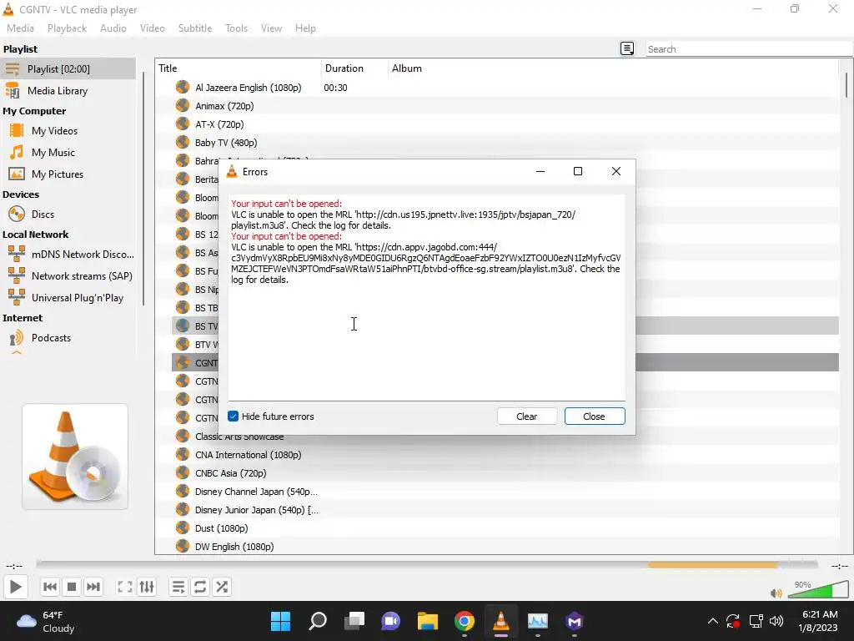Select Podcasts under Internet
The height and width of the screenshot is (641, 854).
point(68,338)
